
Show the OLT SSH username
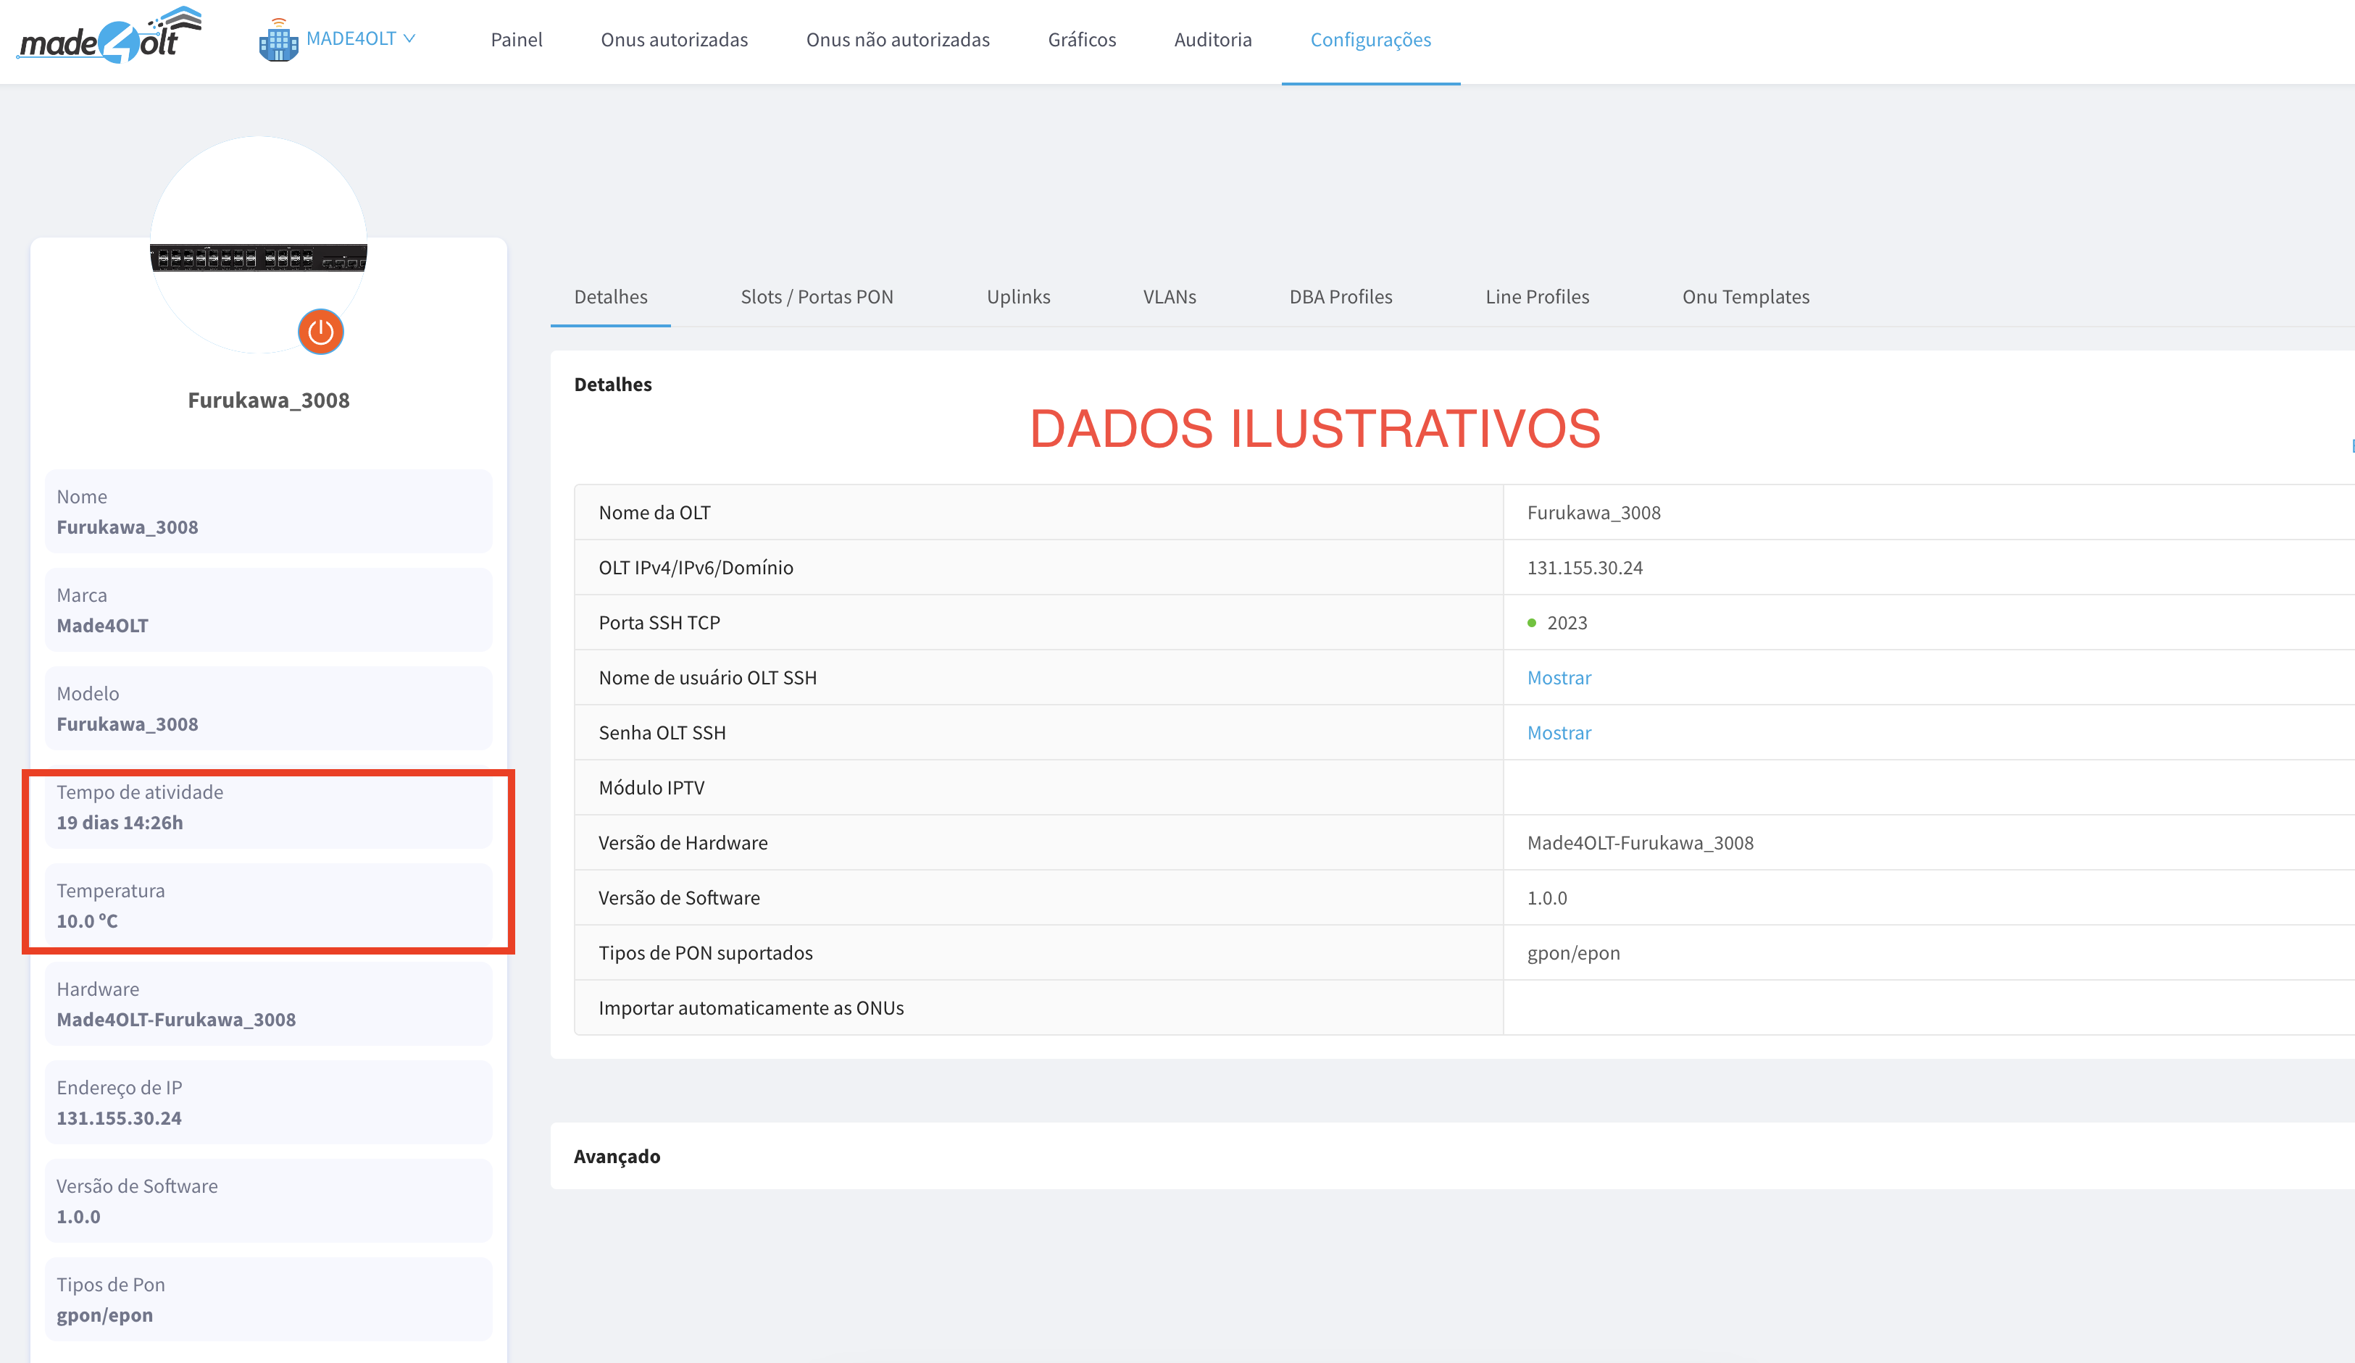pos(1558,677)
